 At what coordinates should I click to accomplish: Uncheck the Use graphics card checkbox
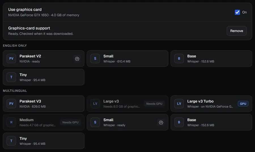[237, 12]
